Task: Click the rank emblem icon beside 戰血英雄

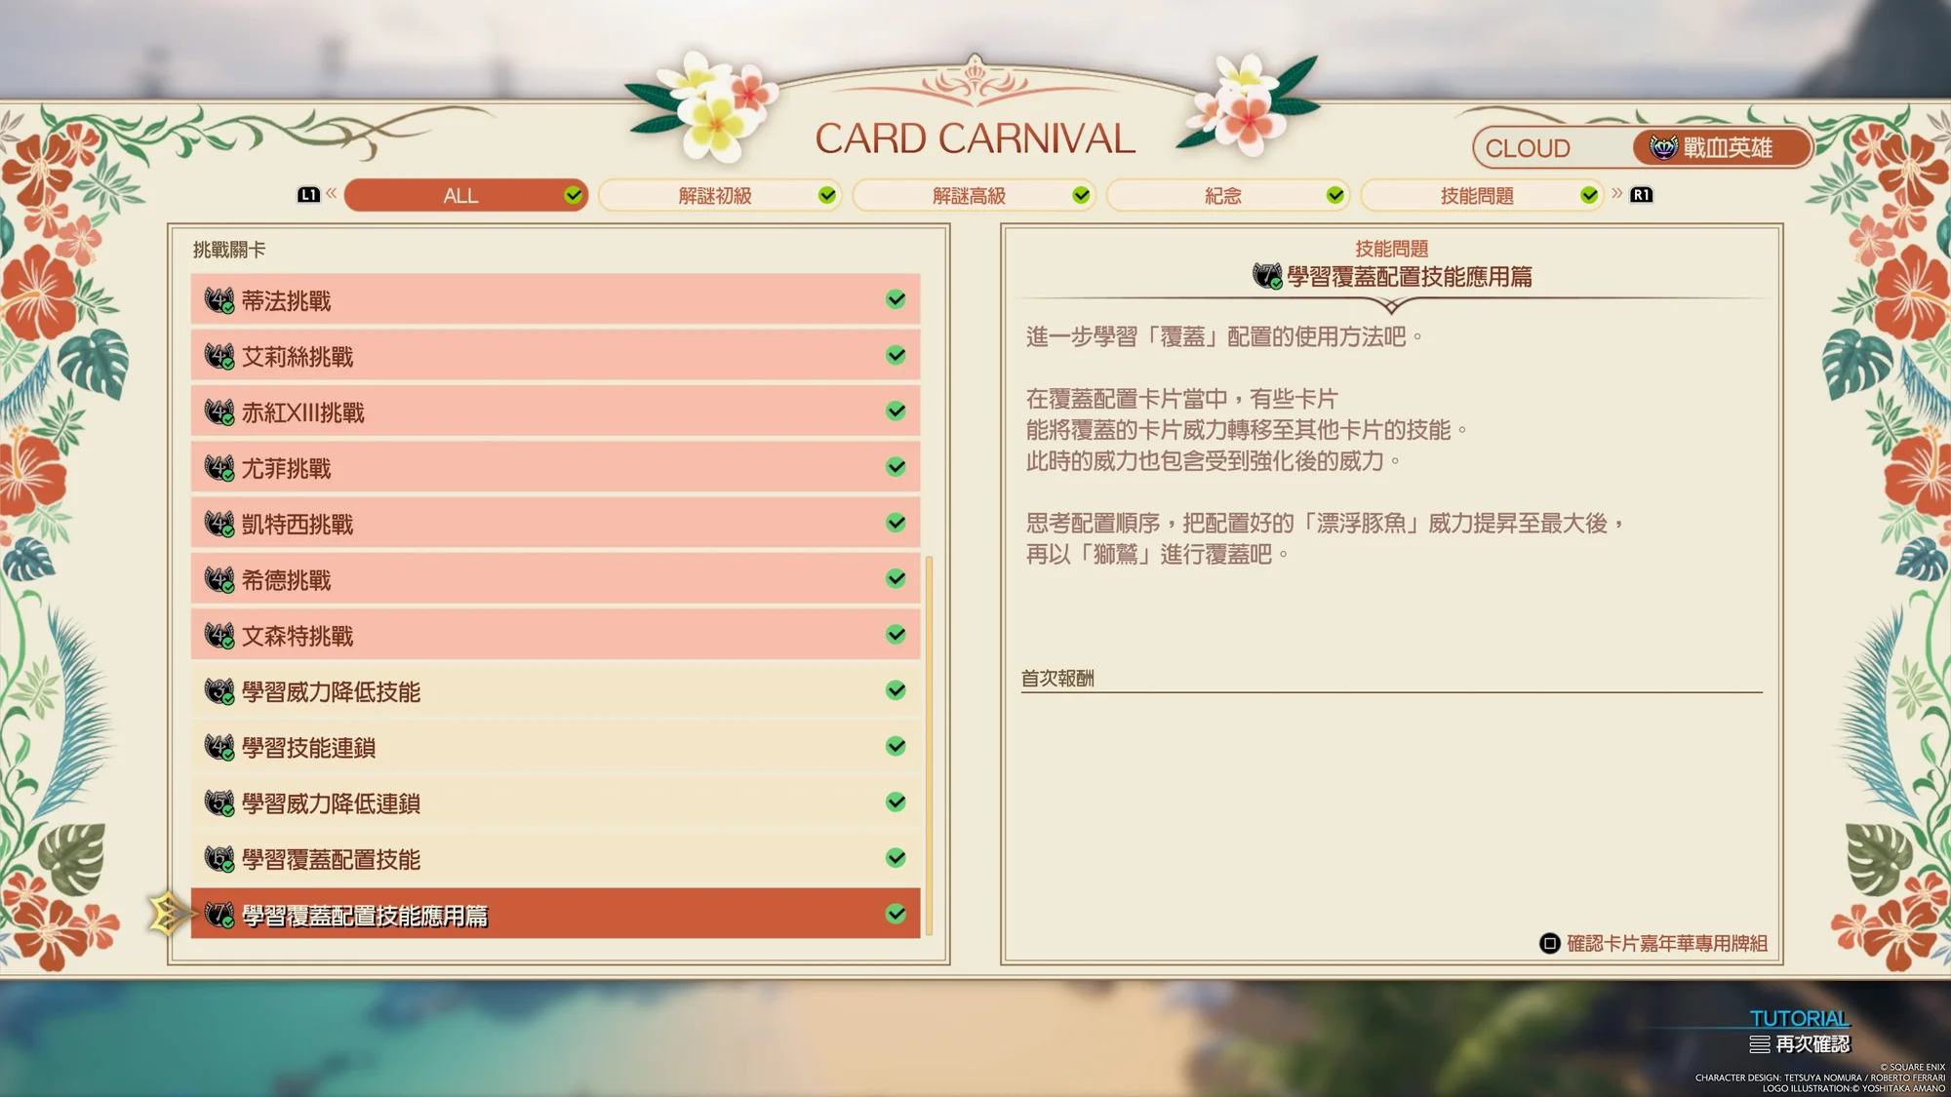Action: pos(1663,147)
